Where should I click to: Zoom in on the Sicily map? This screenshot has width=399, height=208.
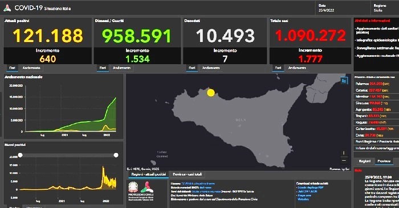[x=344, y=153]
